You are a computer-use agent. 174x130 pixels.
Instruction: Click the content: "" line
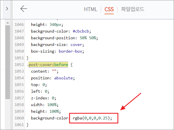point(45,71)
